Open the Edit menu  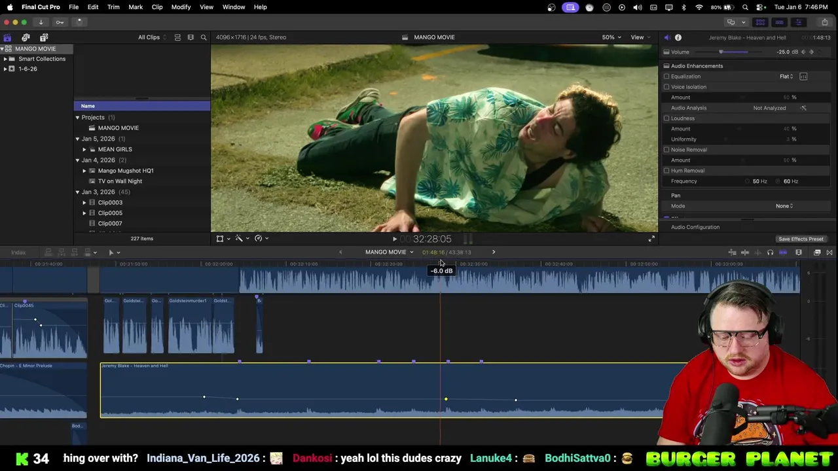pos(93,7)
